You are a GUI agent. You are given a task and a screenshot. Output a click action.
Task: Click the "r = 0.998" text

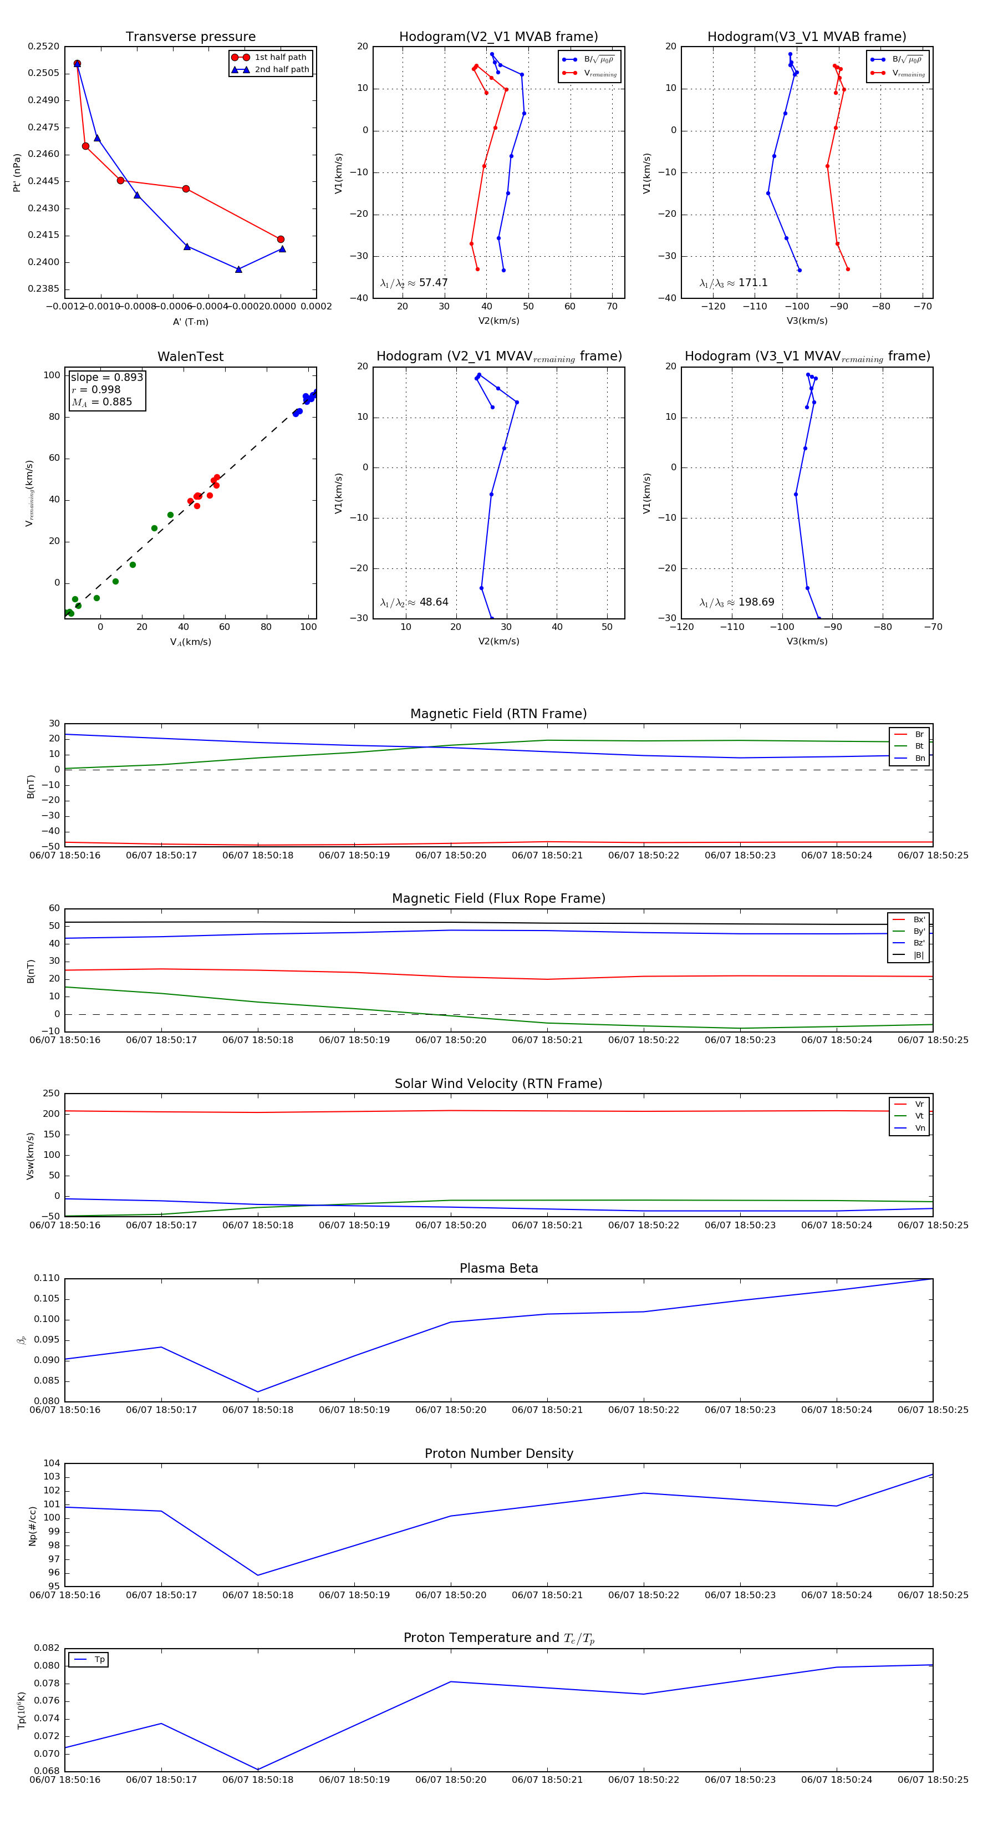pyautogui.click(x=96, y=389)
